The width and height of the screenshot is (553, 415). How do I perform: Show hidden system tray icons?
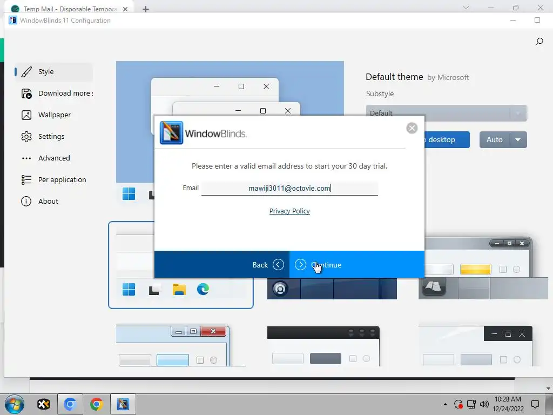coord(445,404)
